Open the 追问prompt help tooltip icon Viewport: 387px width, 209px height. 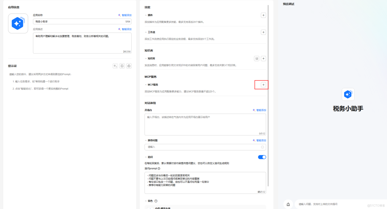[x=159, y=168]
